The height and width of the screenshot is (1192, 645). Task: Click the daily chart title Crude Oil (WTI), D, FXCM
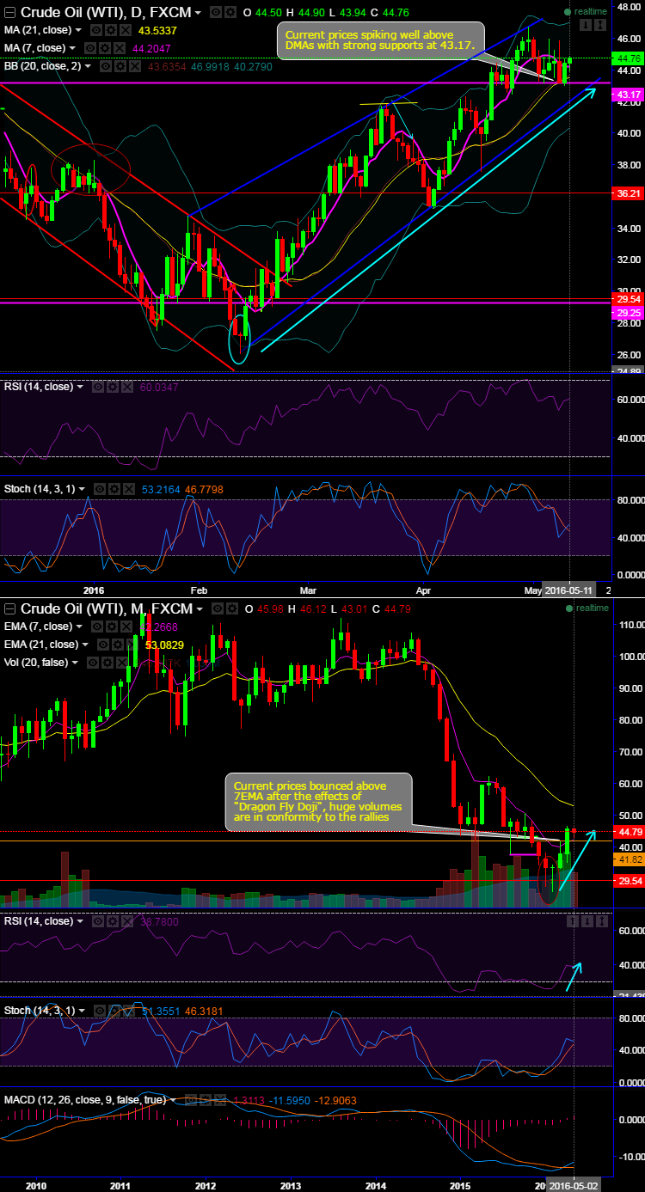pos(105,12)
